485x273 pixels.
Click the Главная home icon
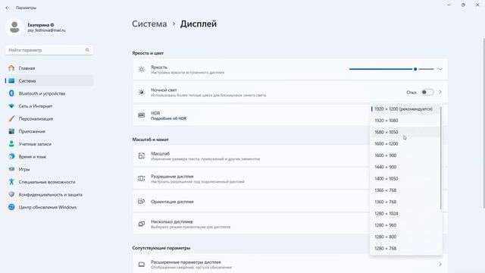click(x=11, y=67)
